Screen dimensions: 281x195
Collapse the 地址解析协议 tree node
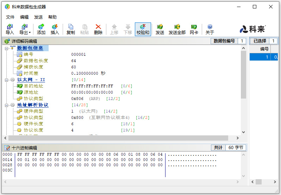[6, 105]
